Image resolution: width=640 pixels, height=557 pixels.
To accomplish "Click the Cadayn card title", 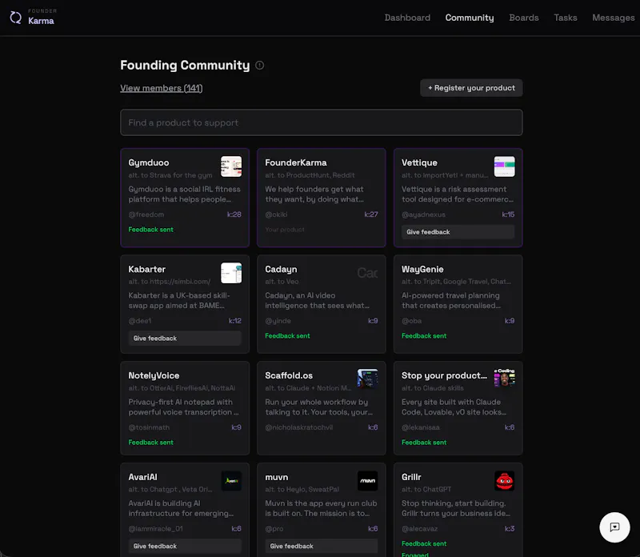I will pyautogui.click(x=281, y=269).
